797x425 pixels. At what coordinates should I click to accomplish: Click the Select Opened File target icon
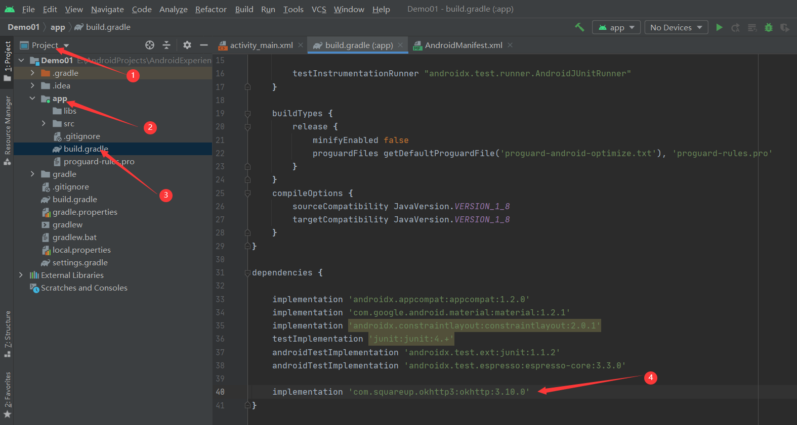point(150,45)
